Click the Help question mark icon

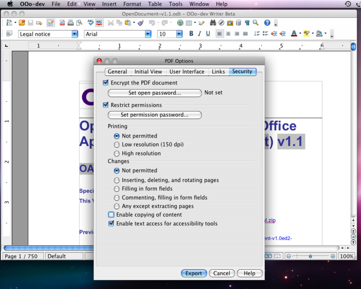tap(267, 23)
